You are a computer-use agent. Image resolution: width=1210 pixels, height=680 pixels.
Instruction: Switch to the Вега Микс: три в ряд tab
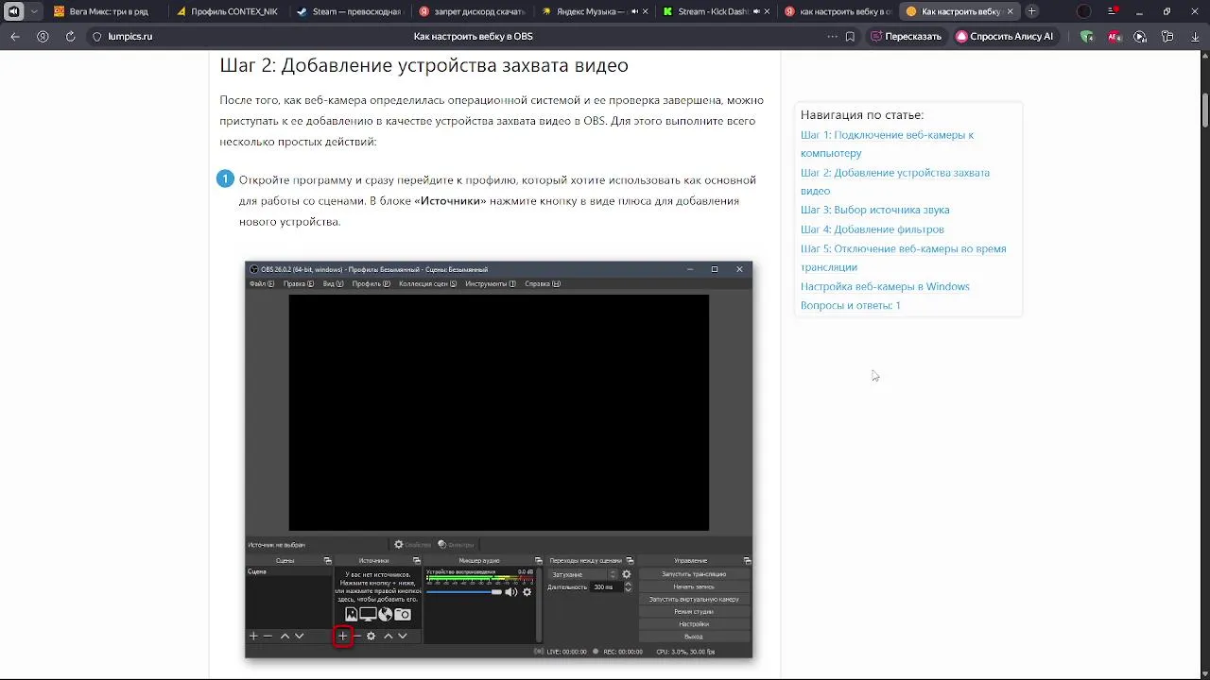click(107, 11)
